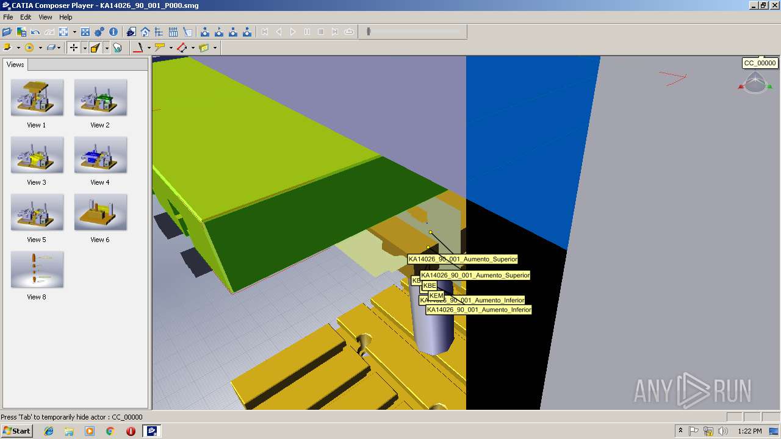The height and width of the screenshot is (439, 781).
Task: Expand the arrow beside the flat block icon
Action: click(59, 48)
